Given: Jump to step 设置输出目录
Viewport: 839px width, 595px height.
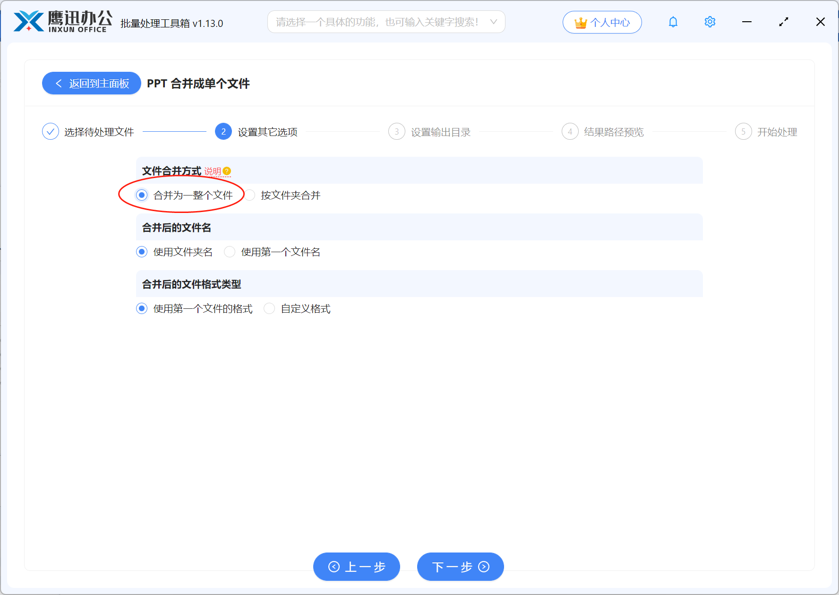Looking at the screenshot, I should (440, 132).
